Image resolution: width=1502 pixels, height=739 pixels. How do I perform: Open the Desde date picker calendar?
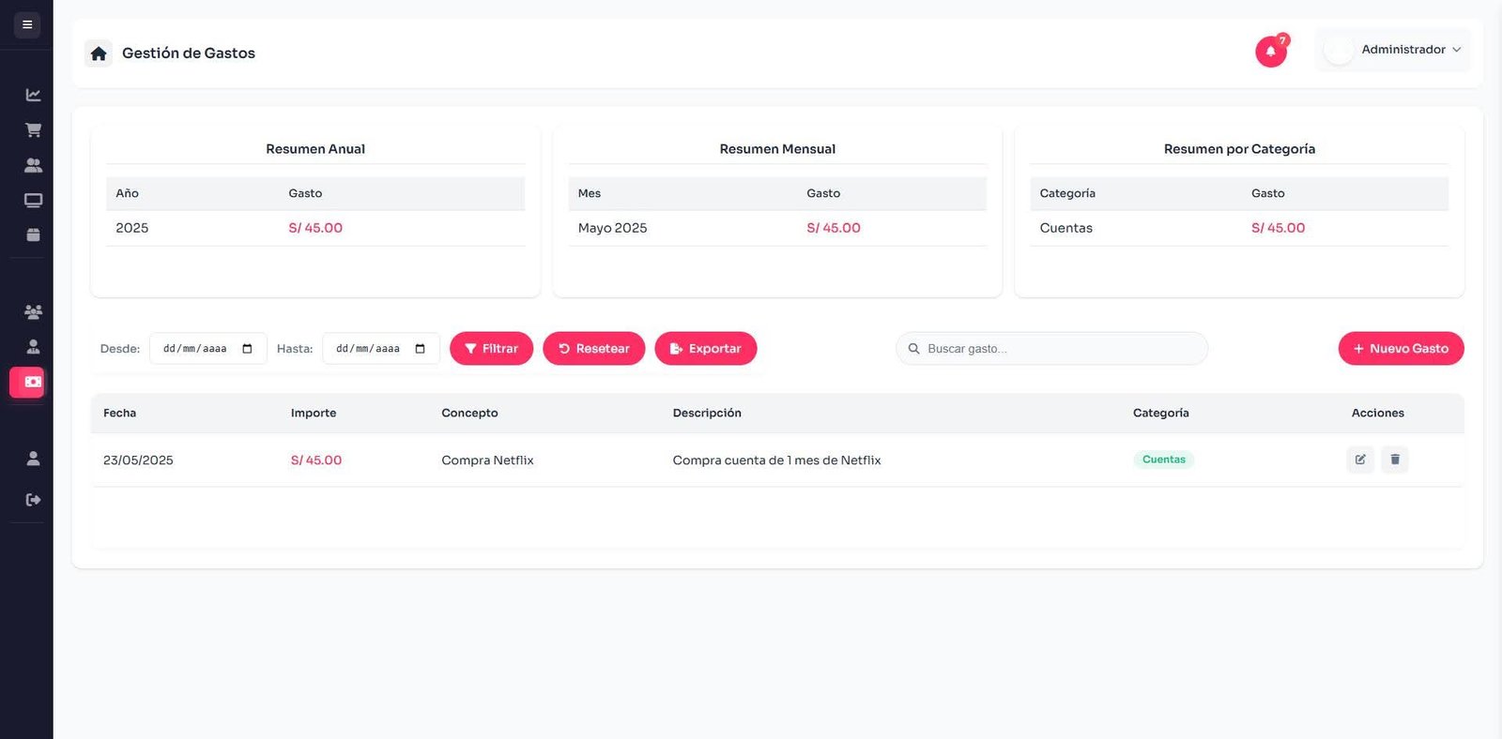[x=248, y=349]
